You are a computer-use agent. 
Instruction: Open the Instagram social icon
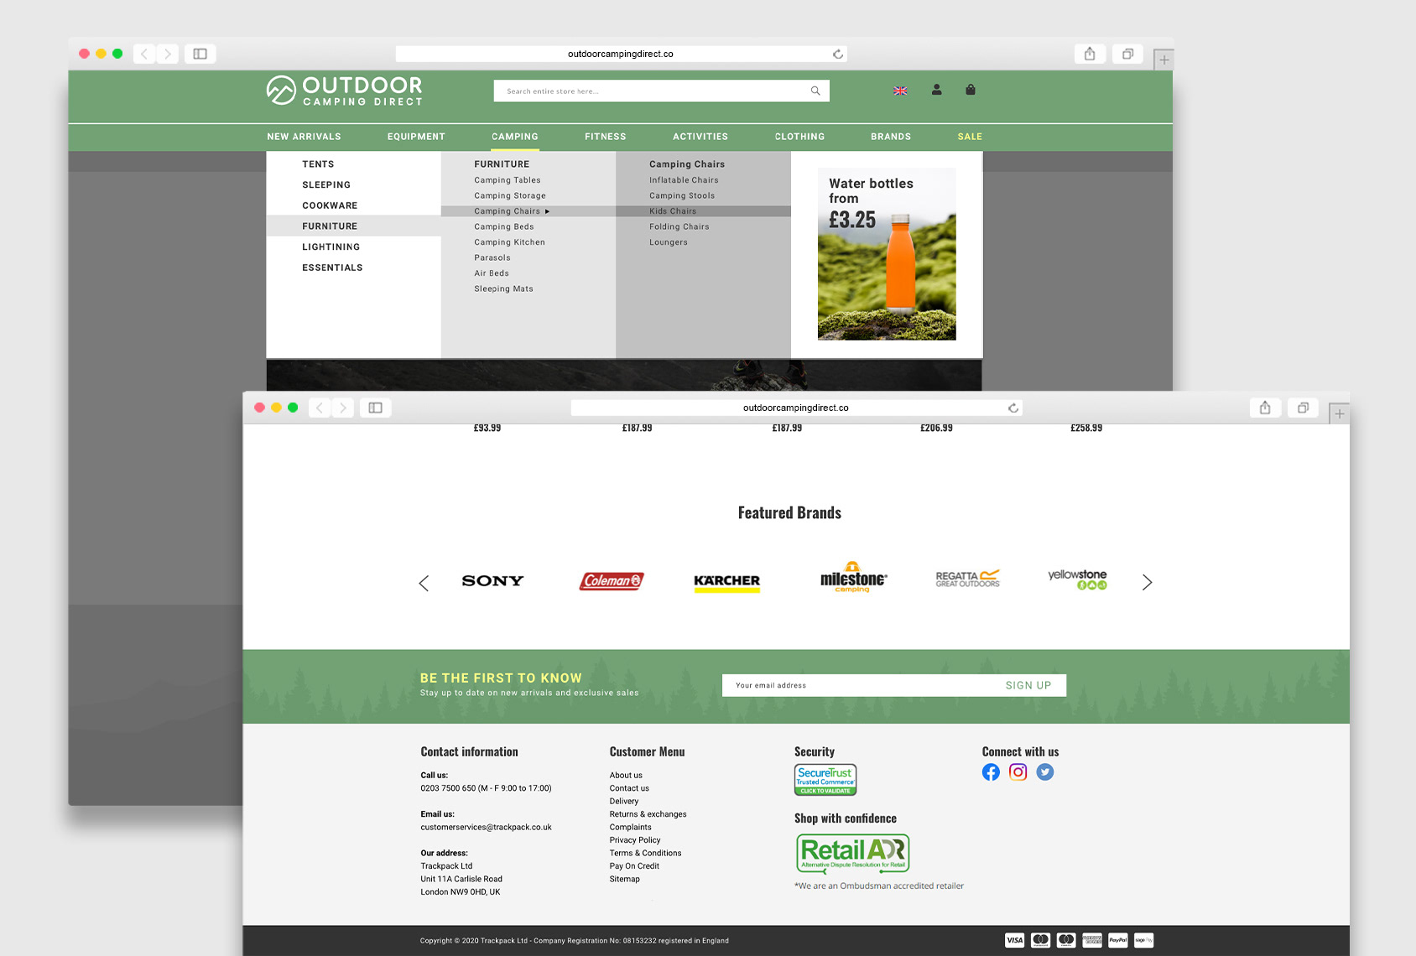click(1018, 772)
